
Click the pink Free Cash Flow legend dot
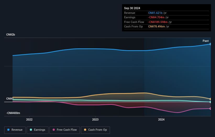(54, 130)
